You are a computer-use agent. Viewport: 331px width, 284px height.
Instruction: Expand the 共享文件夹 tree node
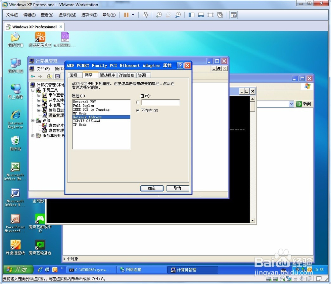click(39, 100)
